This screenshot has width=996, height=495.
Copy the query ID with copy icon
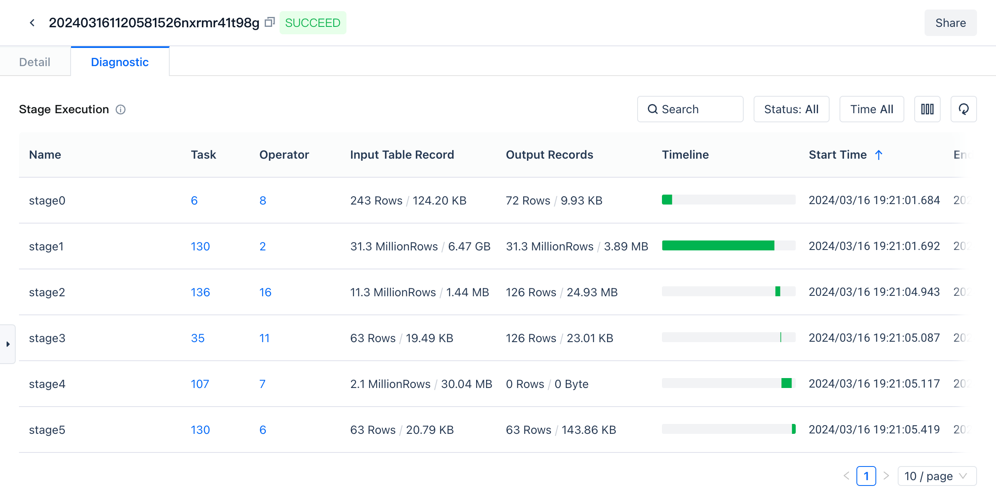tap(270, 22)
